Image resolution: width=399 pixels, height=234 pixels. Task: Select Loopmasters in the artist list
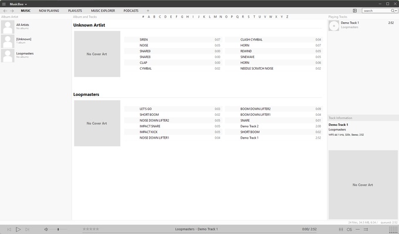[36, 56]
